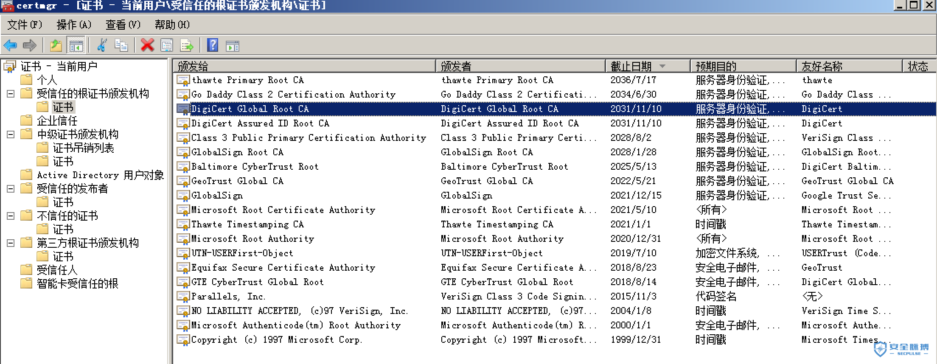This screenshot has height=364, width=937.
Task: Maximize the certmgr window
Action: point(915,5)
